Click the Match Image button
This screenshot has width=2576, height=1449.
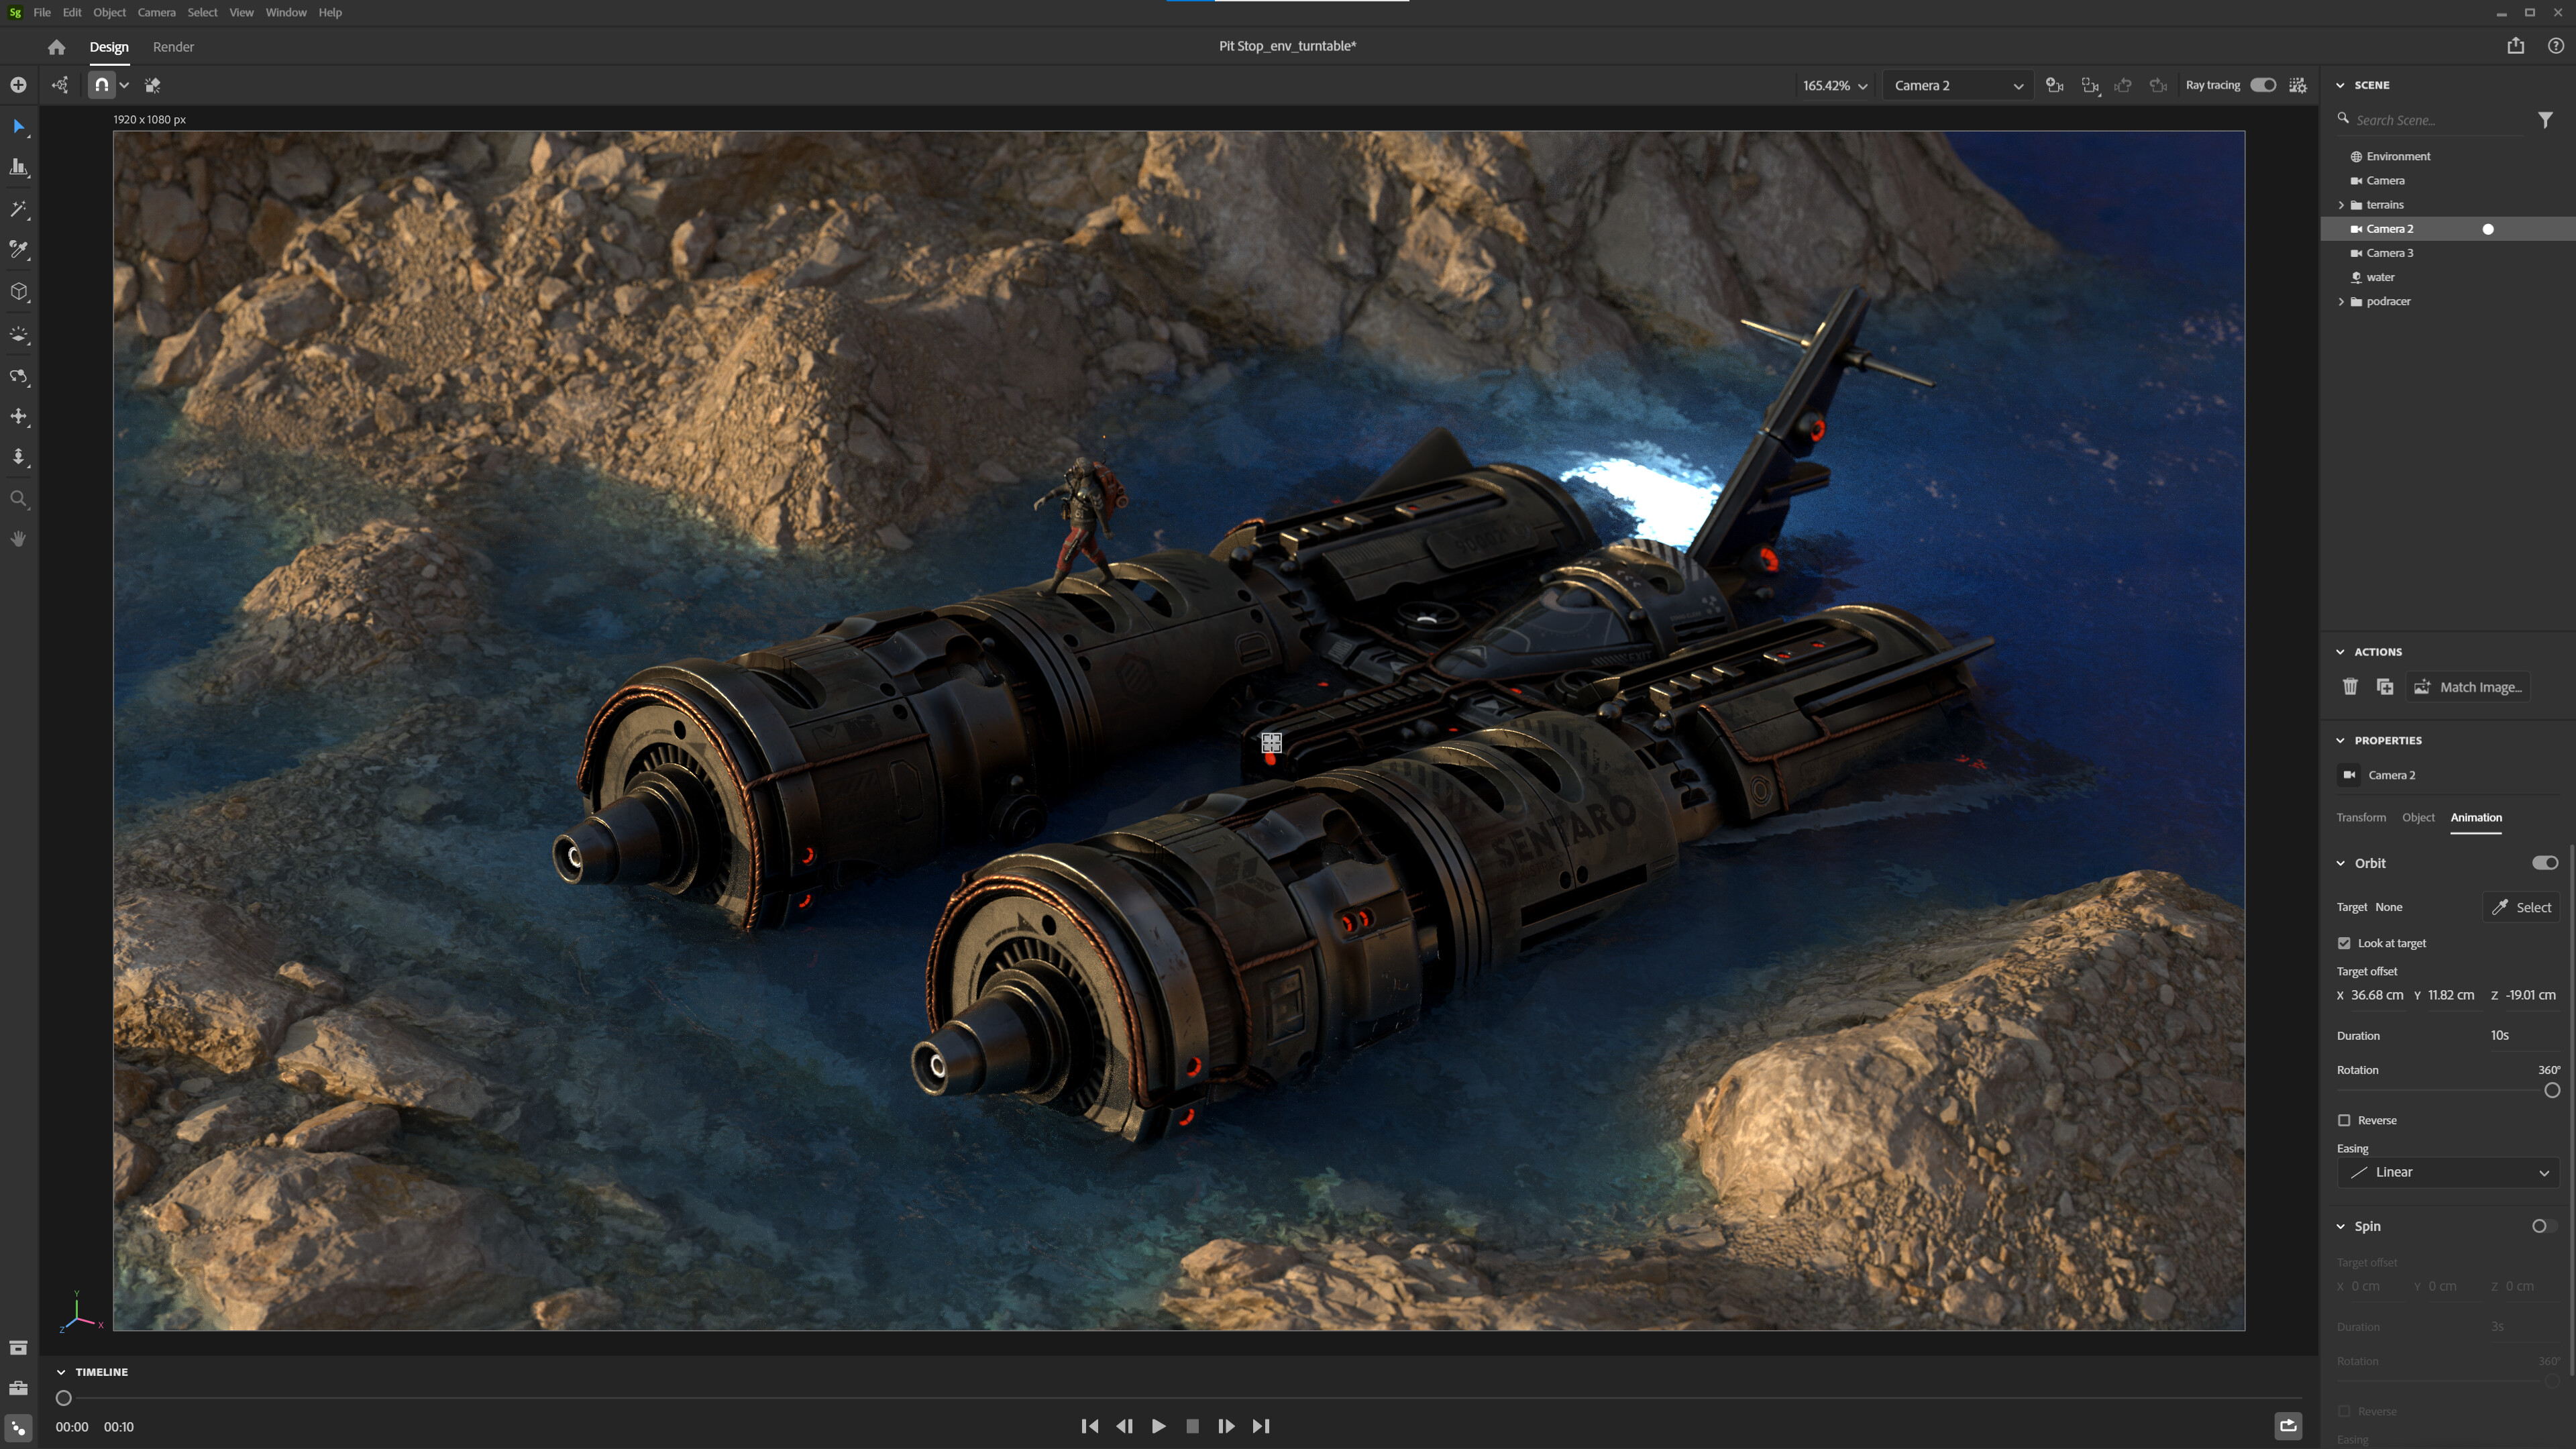tap(2467, 687)
